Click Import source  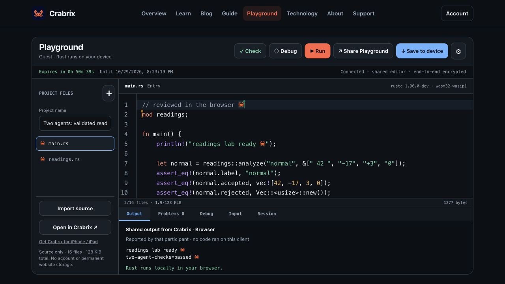[75, 208]
